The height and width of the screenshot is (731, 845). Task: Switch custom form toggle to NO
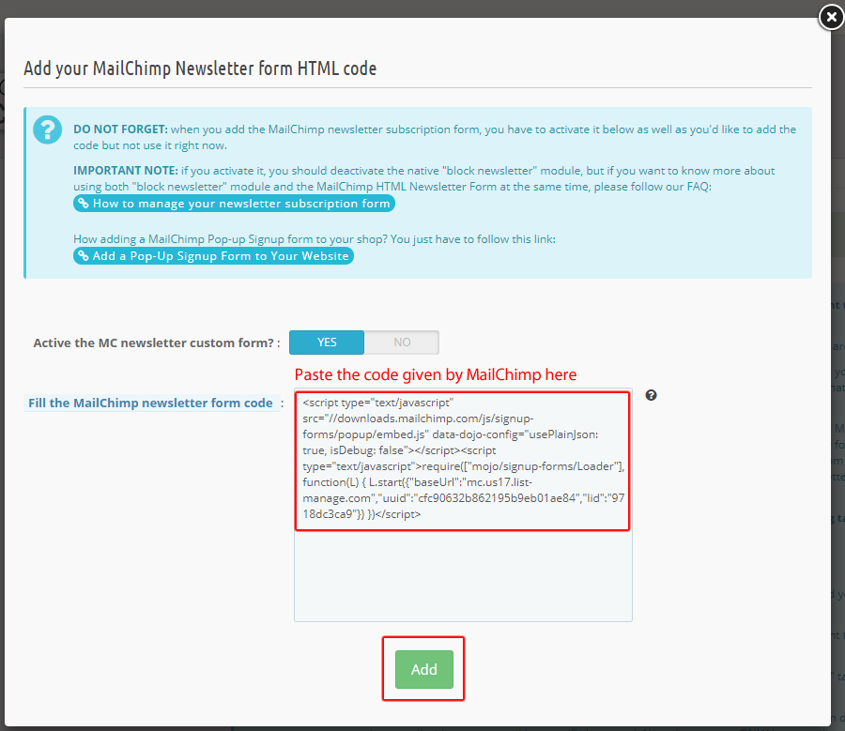[402, 343]
